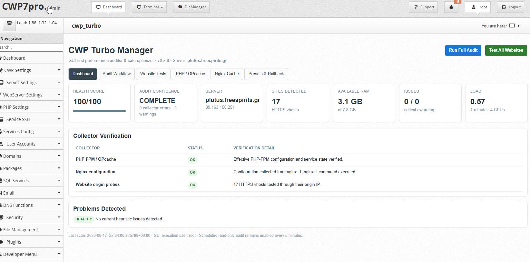Click the Last scan timestamp line
The image size is (530, 262).
185,236
